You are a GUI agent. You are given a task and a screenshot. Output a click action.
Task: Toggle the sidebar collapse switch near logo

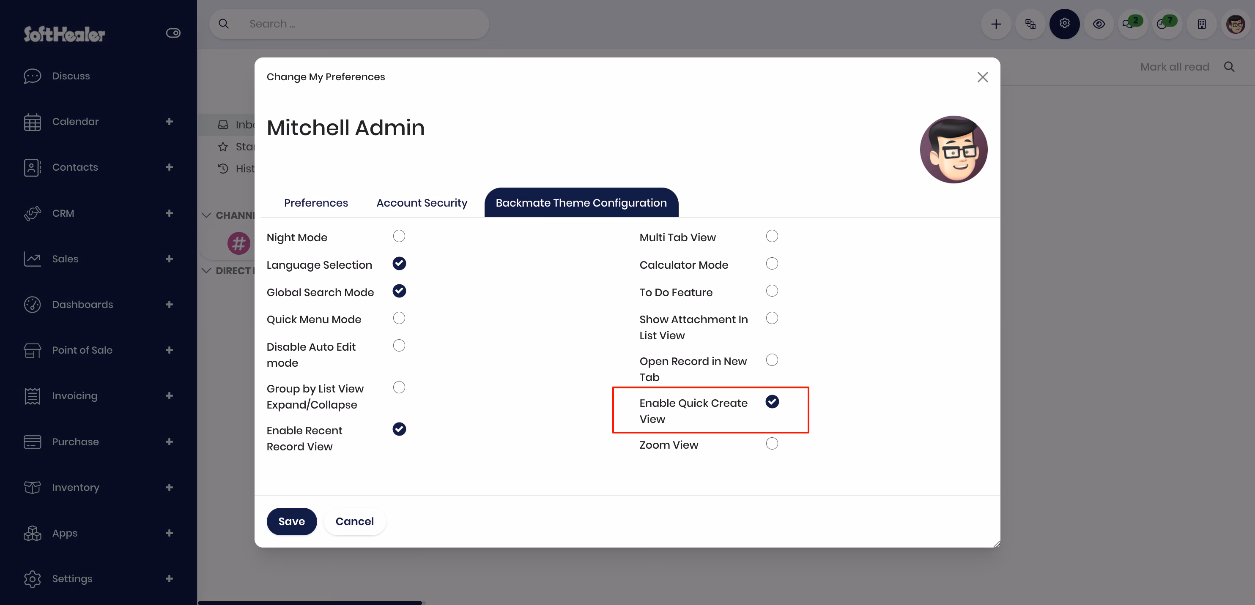point(173,33)
